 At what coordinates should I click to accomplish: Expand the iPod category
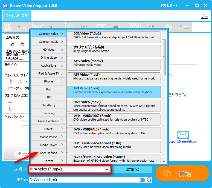tap(49, 89)
